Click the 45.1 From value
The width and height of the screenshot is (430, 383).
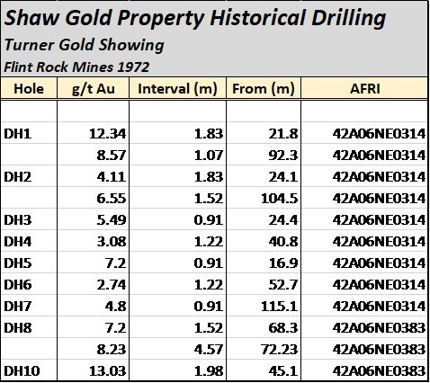pos(283,371)
